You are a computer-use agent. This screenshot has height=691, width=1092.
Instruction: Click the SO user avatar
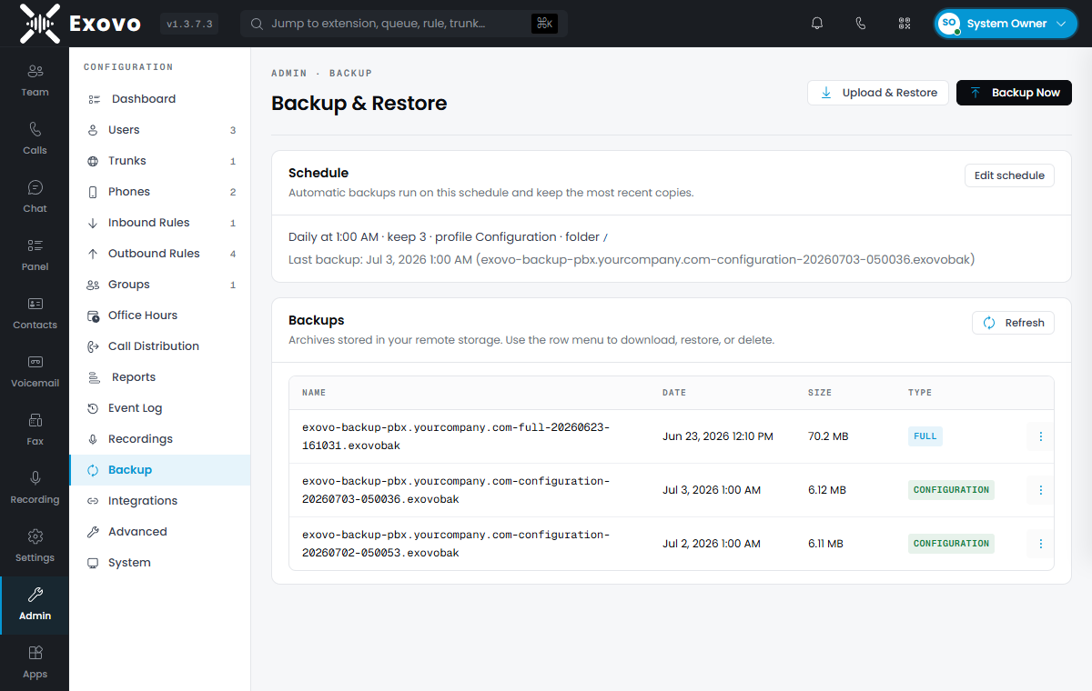(949, 24)
